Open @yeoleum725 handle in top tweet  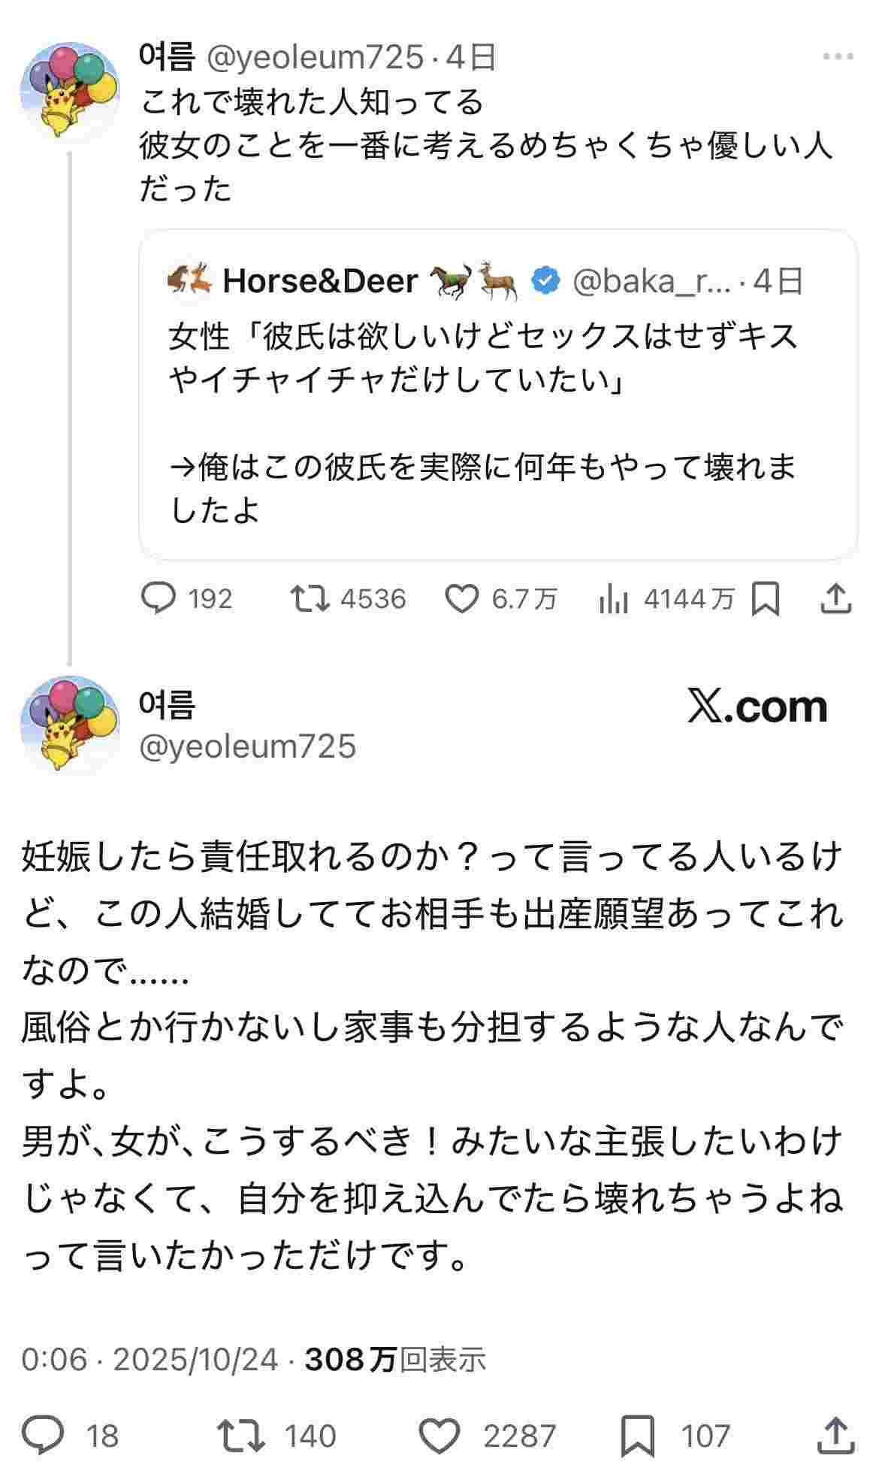pyautogui.click(x=314, y=57)
